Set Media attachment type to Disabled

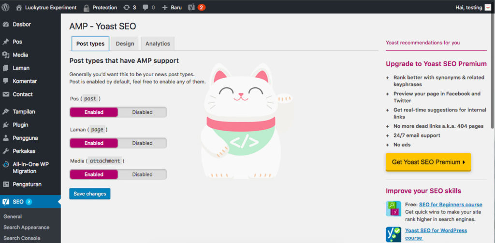click(x=142, y=175)
